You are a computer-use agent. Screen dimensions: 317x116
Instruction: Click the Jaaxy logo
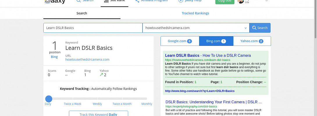(x=55, y=2)
